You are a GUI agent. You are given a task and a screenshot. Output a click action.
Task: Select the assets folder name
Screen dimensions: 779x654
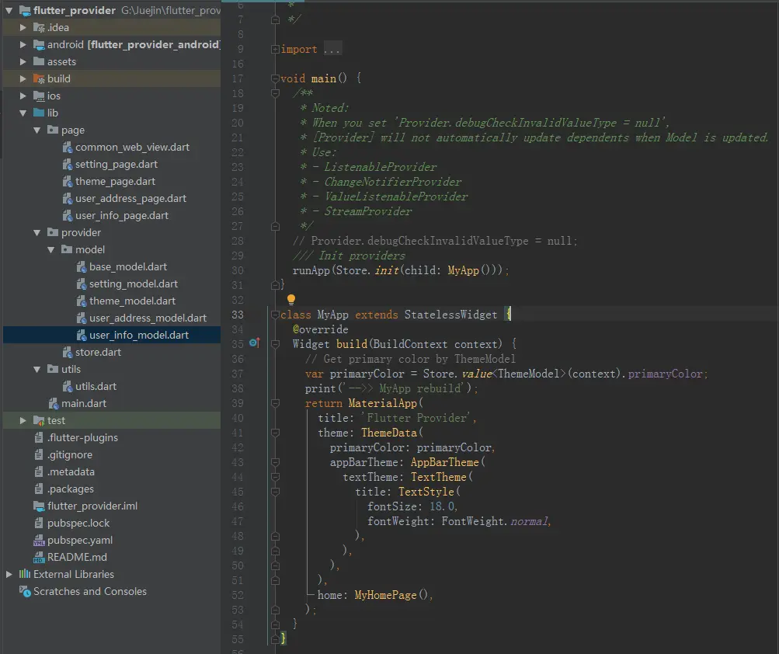point(61,61)
